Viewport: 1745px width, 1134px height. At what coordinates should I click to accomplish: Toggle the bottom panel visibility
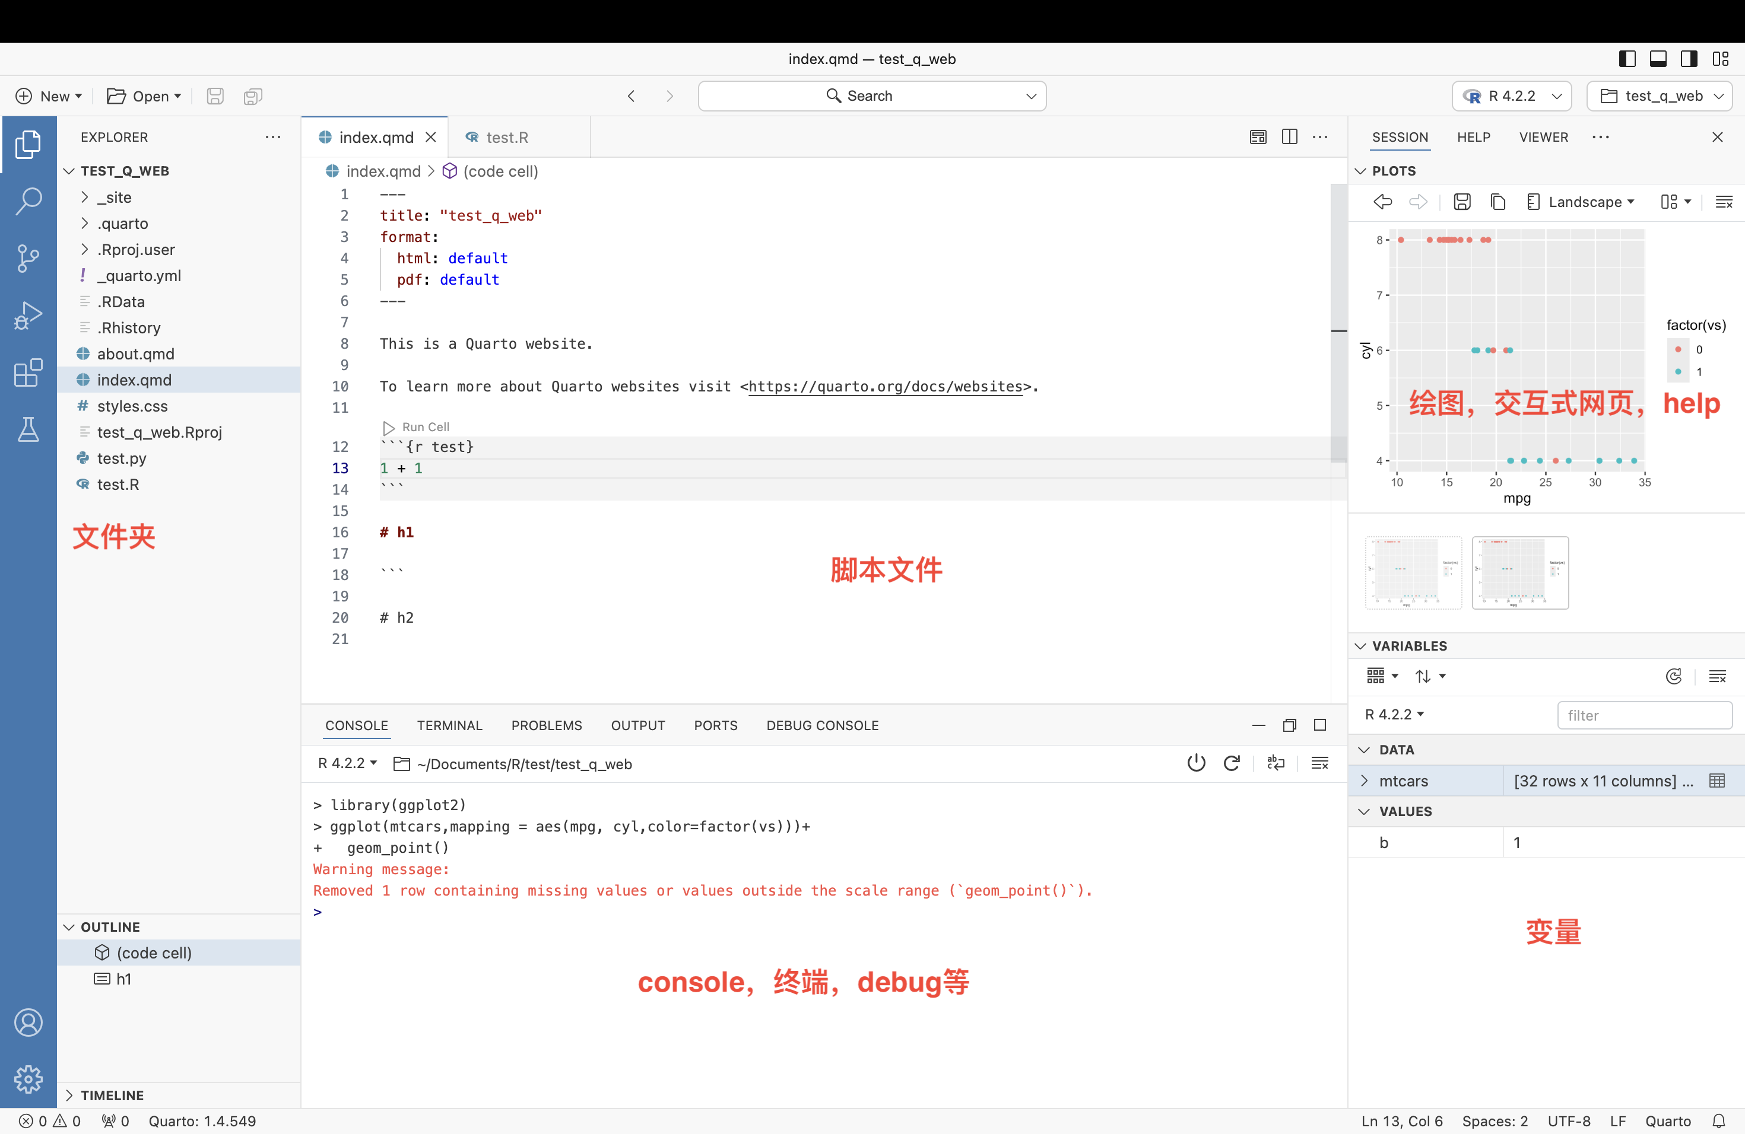click(1658, 59)
